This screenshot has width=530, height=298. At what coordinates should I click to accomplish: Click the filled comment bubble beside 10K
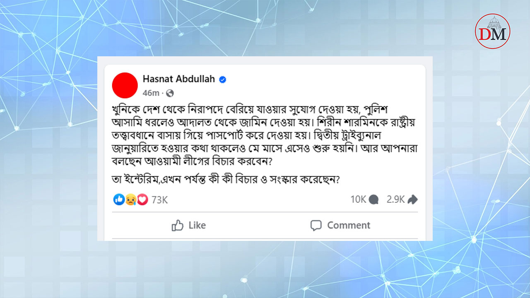tap(373, 199)
